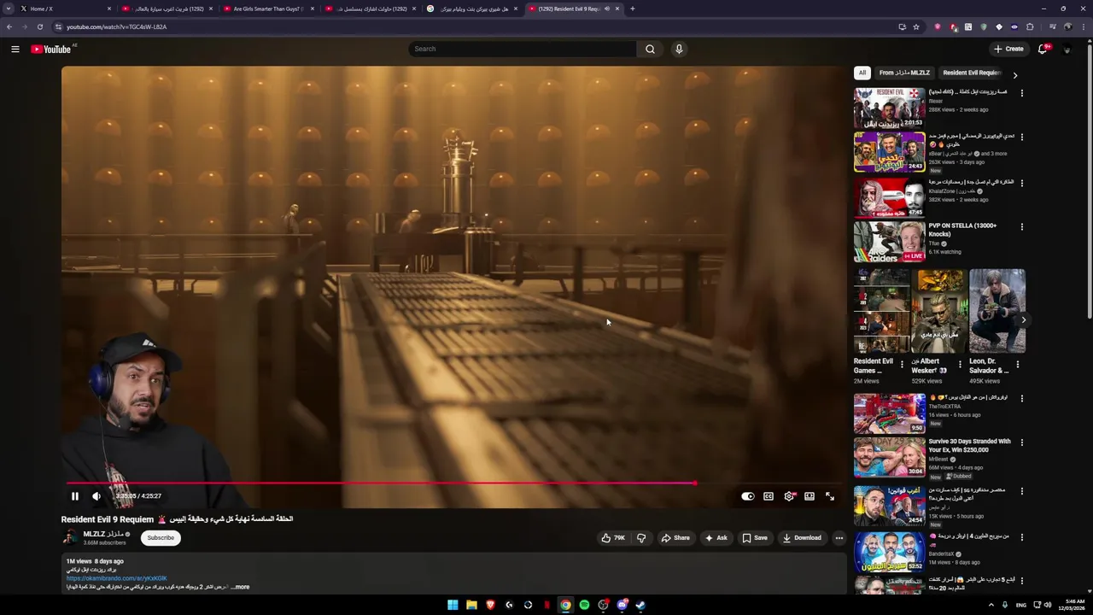Select the All filter chip
The height and width of the screenshot is (615, 1093).
(862, 73)
